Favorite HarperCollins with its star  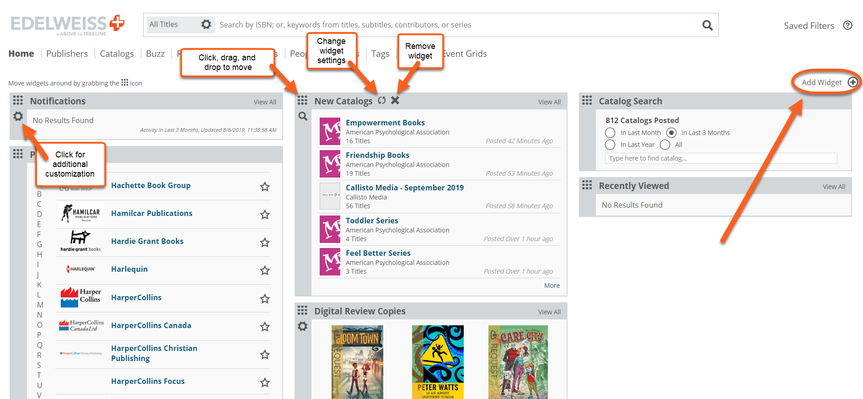(x=265, y=298)
